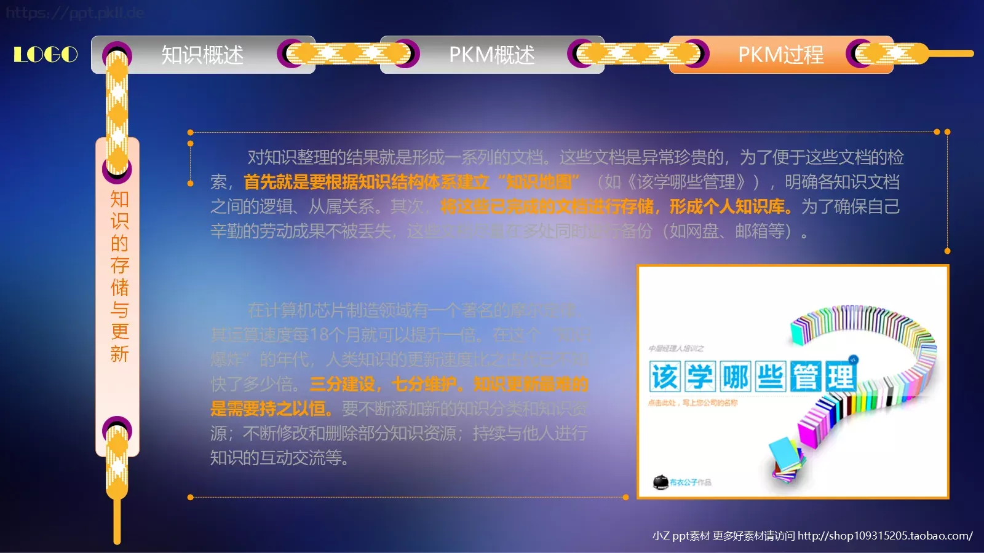
Task: Click the 布衣公子作品 logo on the book cover
Action: click(682, 482)
